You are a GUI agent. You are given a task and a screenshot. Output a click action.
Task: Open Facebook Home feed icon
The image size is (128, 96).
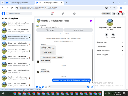pos(52,13)
